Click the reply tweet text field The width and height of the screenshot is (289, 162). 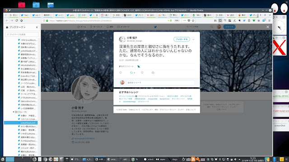[160, 83]
